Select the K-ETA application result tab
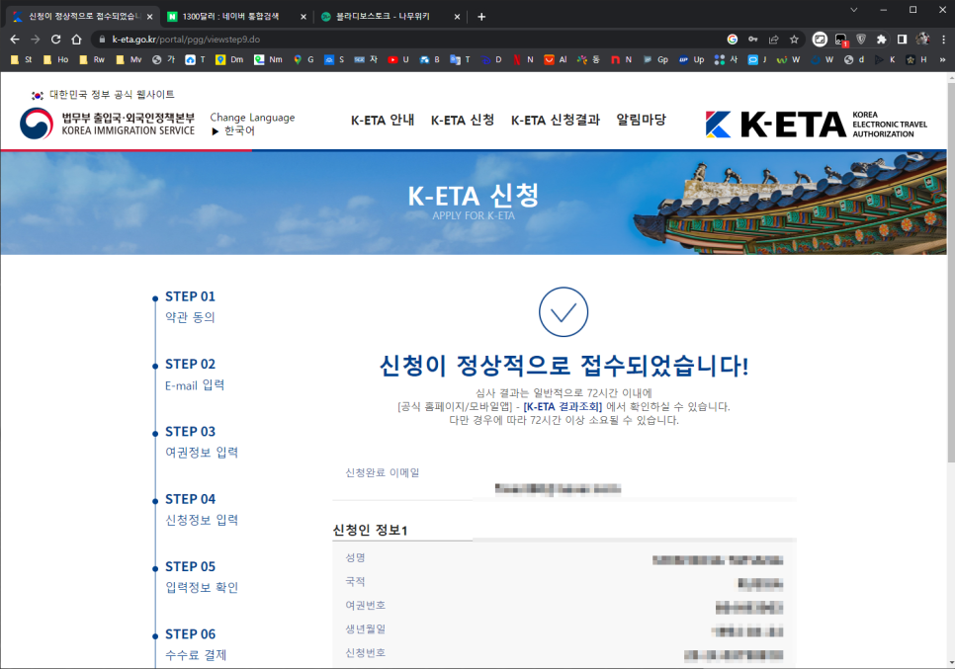955x669 pixels. [83, 17]
